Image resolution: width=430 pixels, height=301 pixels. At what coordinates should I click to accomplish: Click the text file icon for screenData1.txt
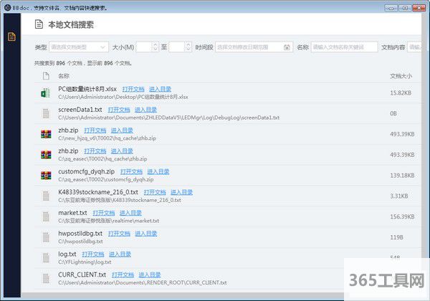[45, 113]
